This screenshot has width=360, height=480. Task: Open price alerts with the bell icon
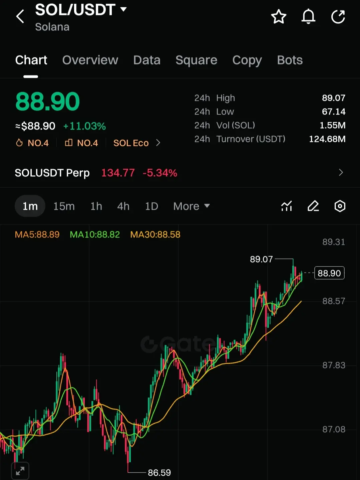(x=308, y=17)
